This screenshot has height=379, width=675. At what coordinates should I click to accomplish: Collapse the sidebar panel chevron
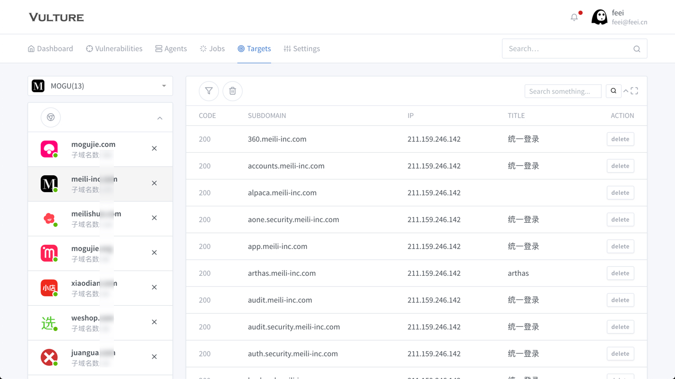pos(160,118)
